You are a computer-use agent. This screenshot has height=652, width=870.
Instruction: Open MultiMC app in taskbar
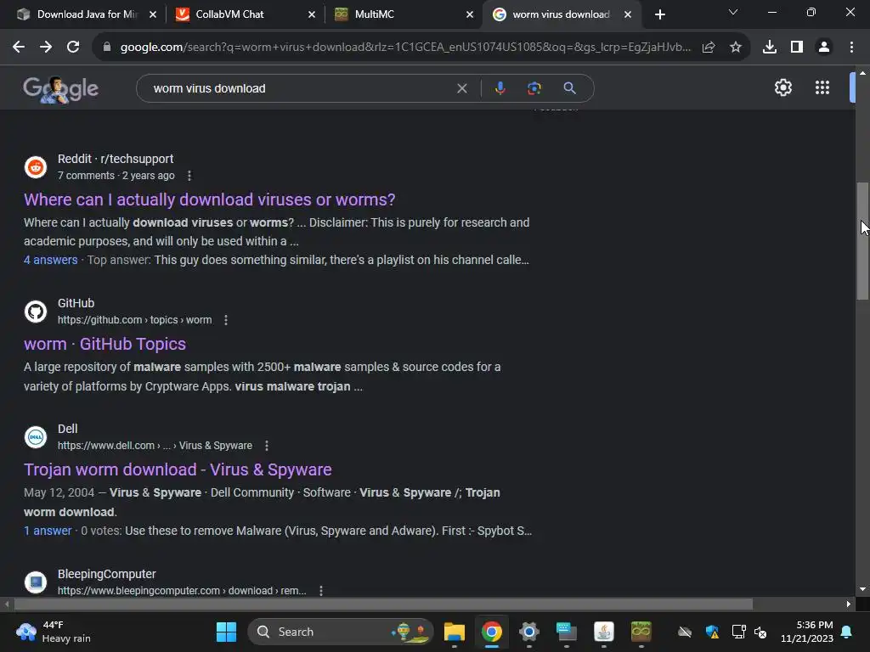(x=641, y=632)
